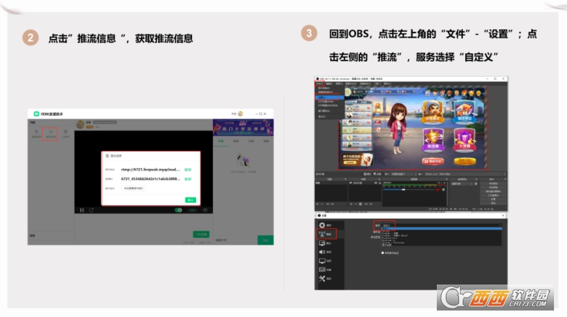Open the View menu in OBS menu bar
This screenshot has width=567, height=317.
pyautogui.click(x=339, y=84)
